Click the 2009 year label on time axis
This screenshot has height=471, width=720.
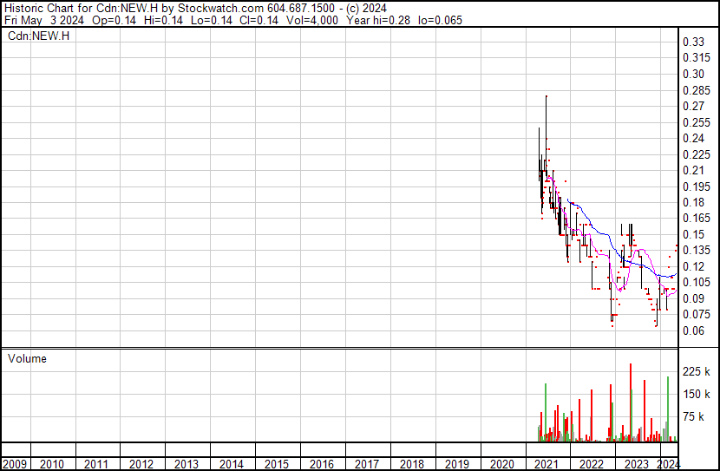tap(15, 464)
